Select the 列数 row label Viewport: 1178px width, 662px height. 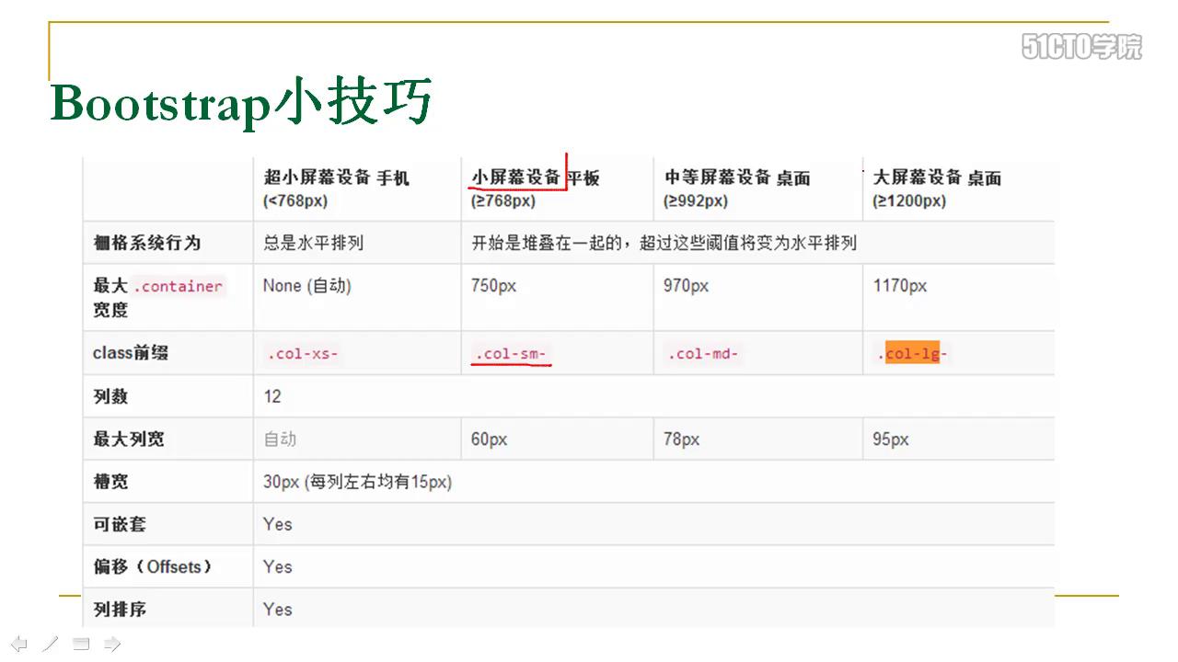click(x=110, y=396)
